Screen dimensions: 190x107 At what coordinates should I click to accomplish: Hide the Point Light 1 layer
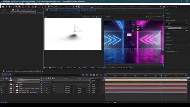(1, 80)
